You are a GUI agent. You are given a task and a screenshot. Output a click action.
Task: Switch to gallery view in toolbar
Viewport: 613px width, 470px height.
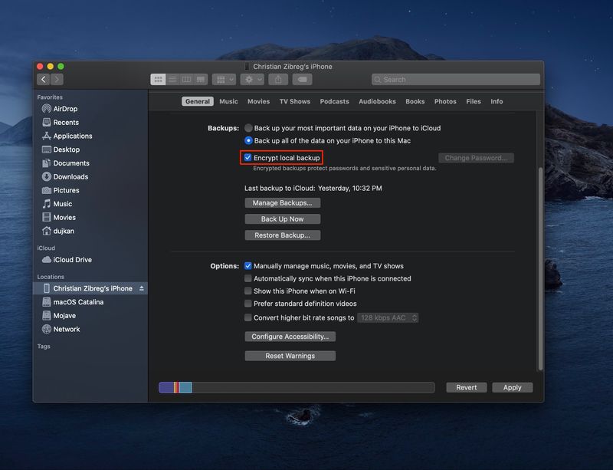(201, 80)
